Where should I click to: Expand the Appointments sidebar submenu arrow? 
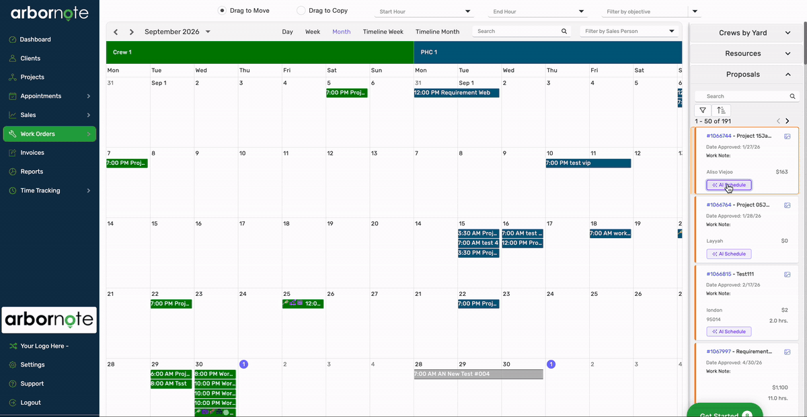89,96
